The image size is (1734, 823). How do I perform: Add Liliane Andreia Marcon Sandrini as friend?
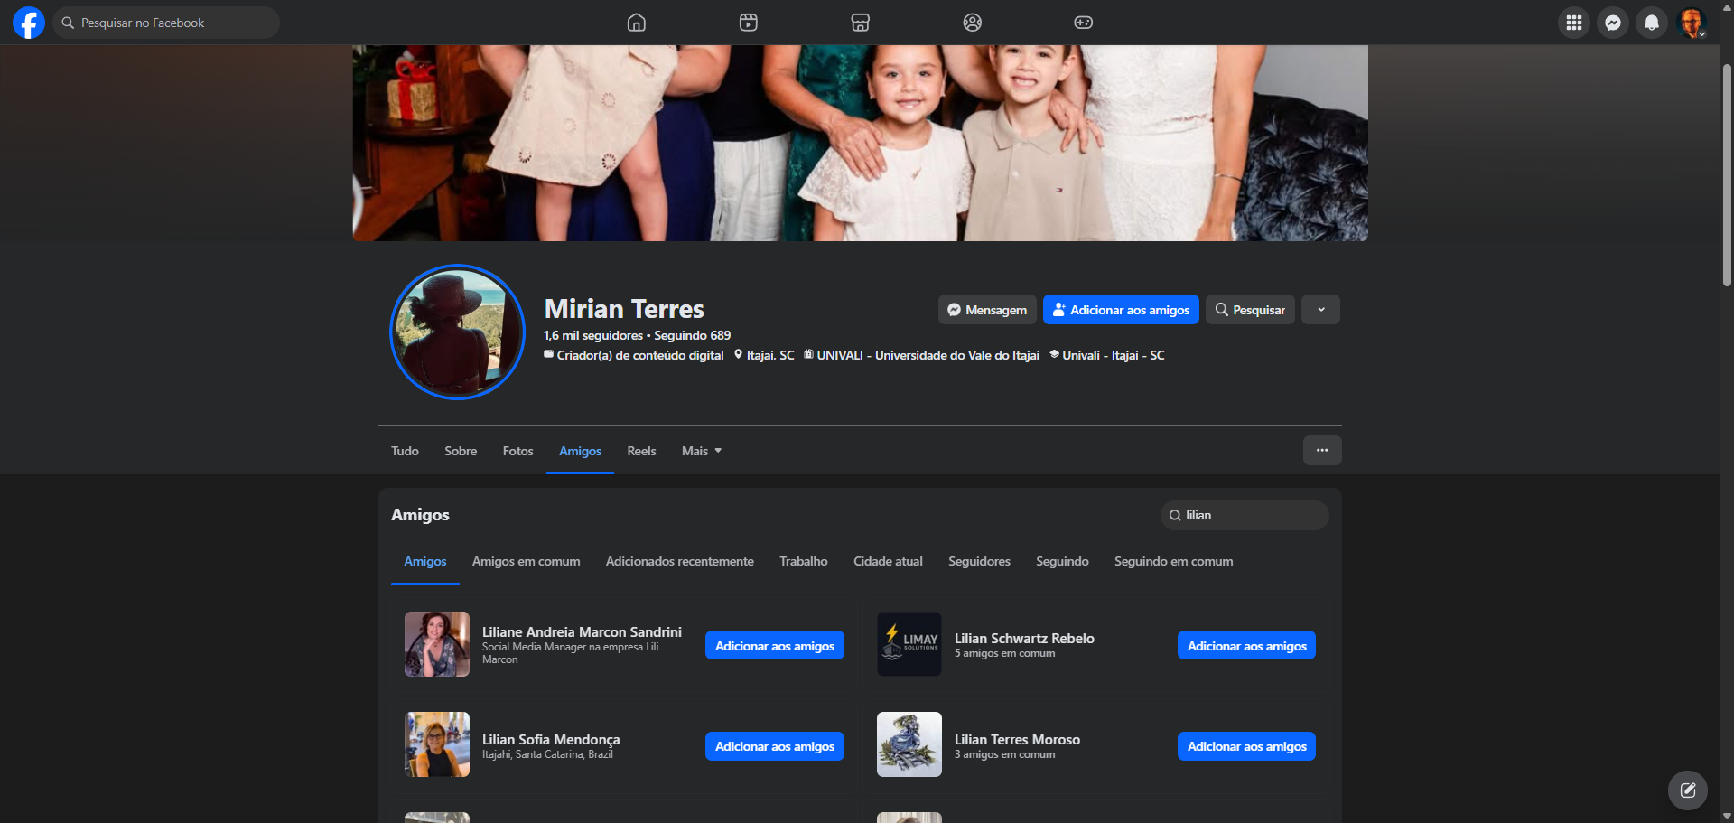coord(775,646)
